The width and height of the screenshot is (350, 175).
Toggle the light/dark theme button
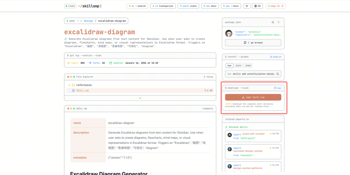(247, 6)
